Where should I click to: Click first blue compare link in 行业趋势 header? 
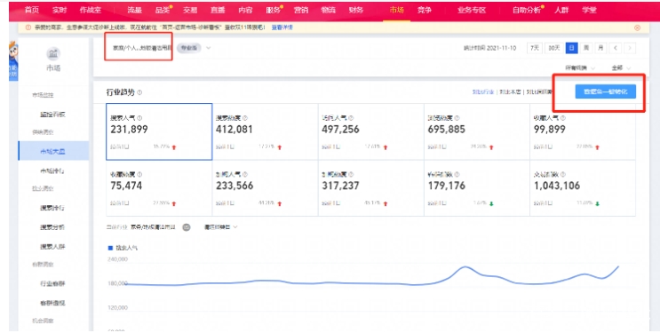point(483,91)
